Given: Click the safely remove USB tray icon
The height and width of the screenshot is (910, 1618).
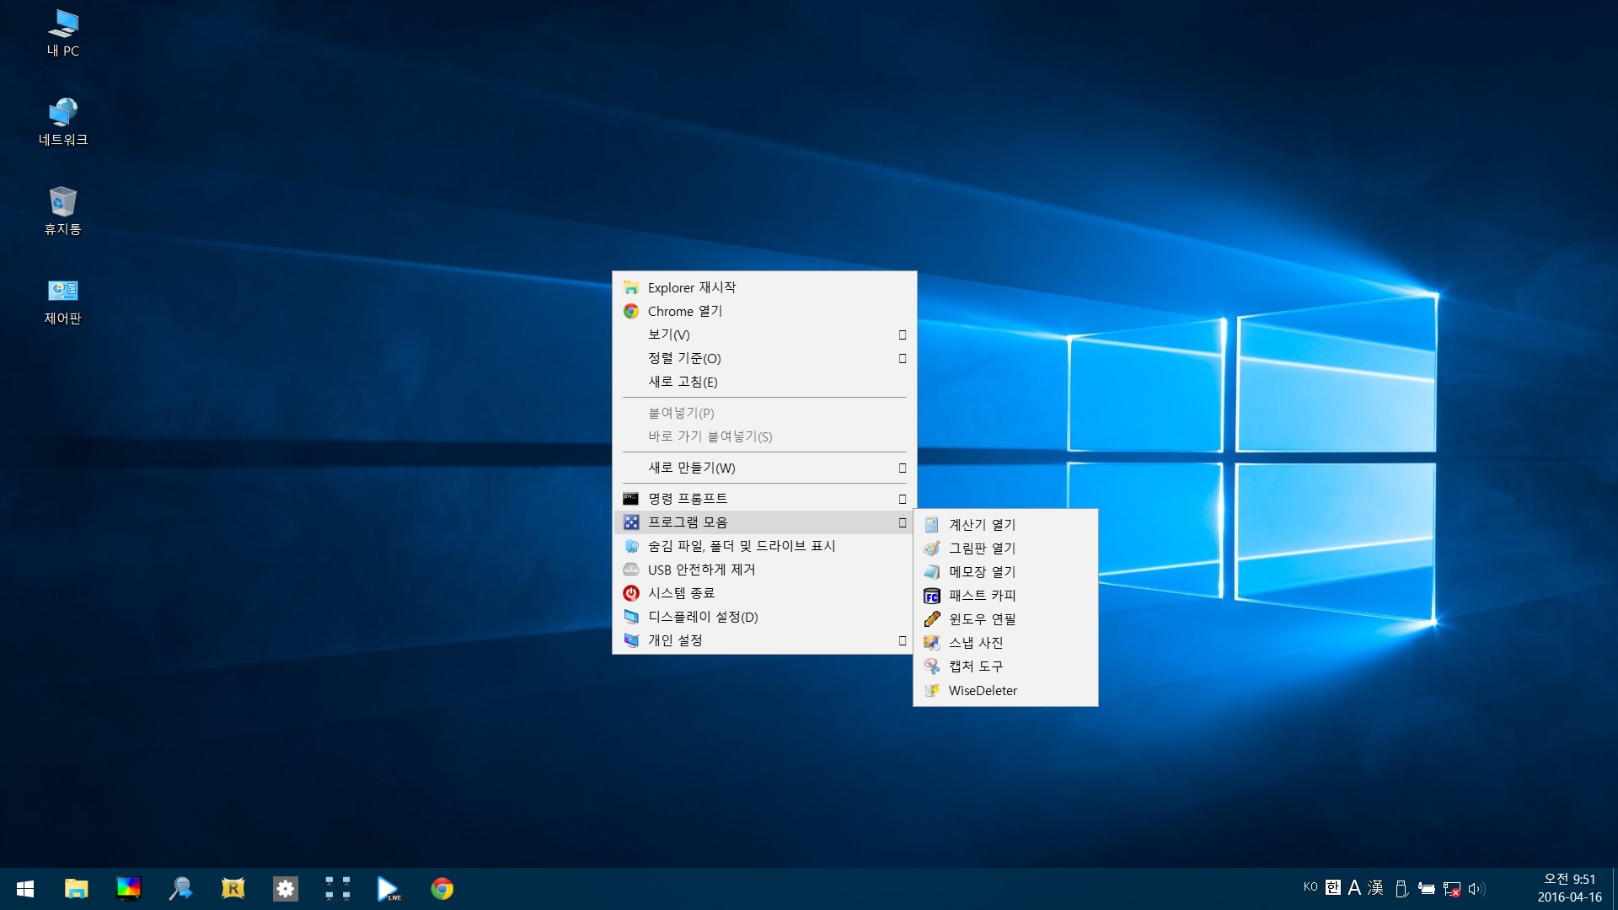Looking at the screenshot, I should 1401,889.
